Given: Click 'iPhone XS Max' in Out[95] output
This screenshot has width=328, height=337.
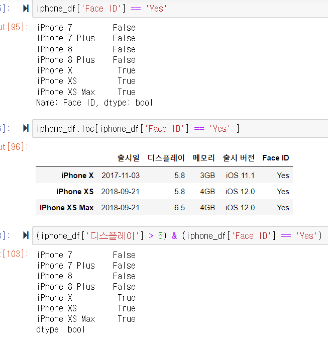Looking at the screenshot, I should [x=66, y=92].
